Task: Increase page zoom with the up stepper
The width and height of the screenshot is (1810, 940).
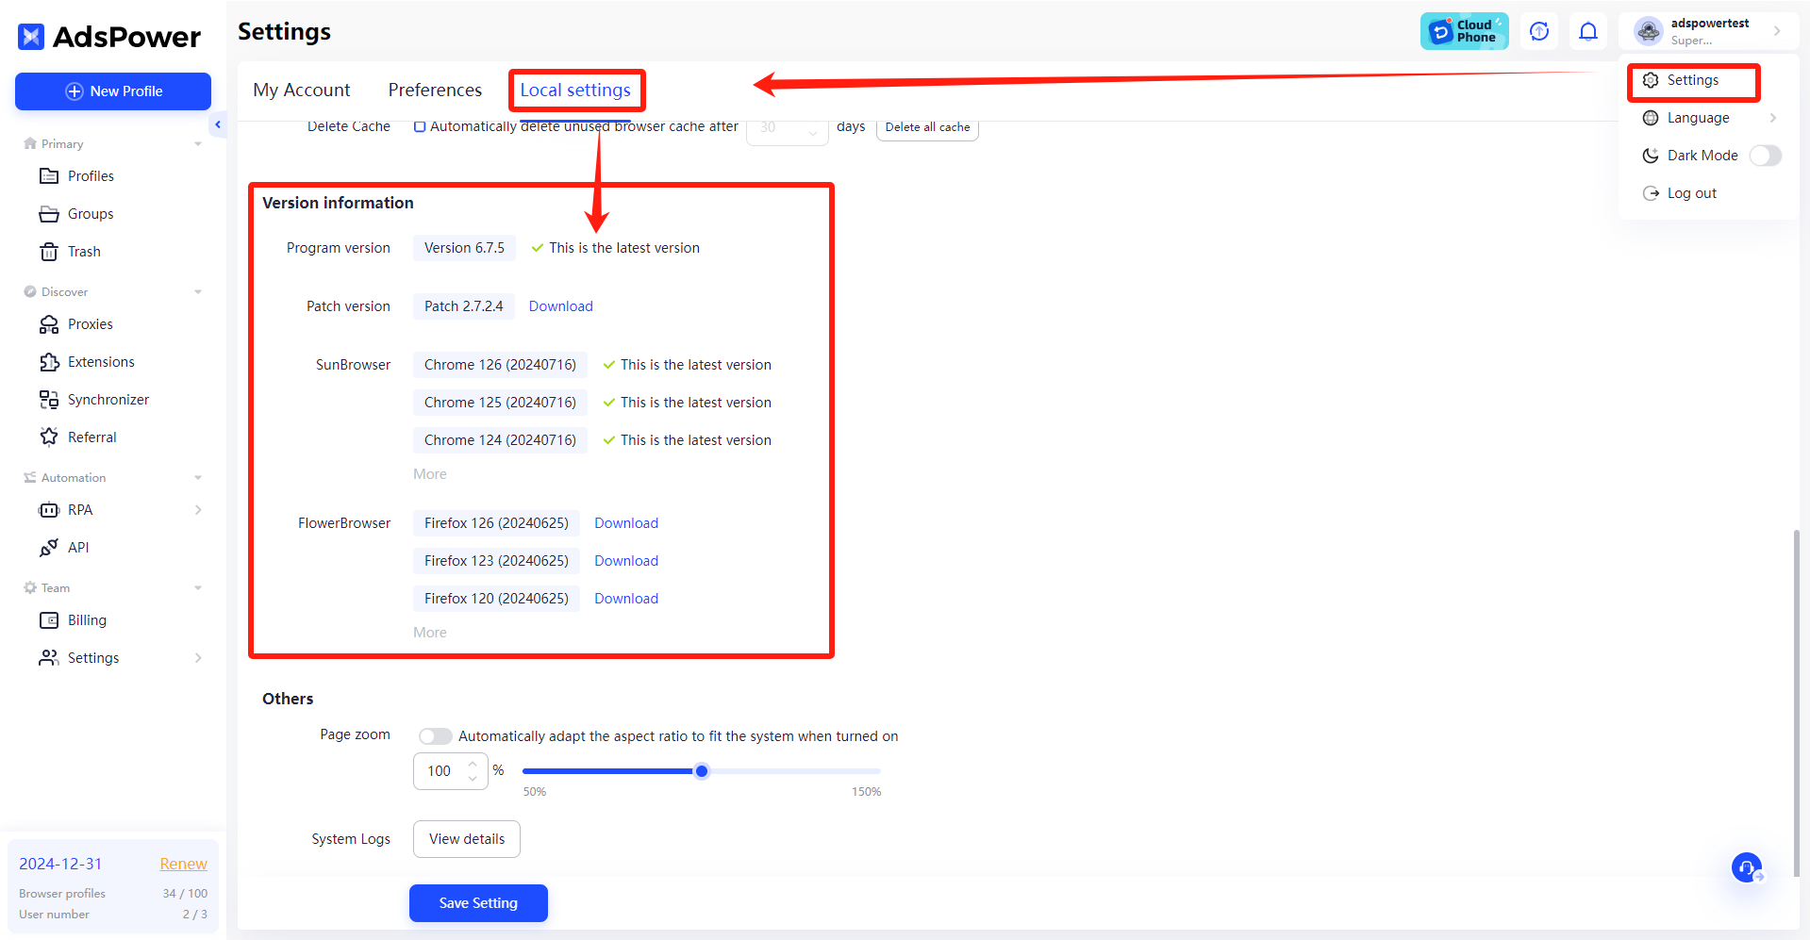Action: (473, 764)
